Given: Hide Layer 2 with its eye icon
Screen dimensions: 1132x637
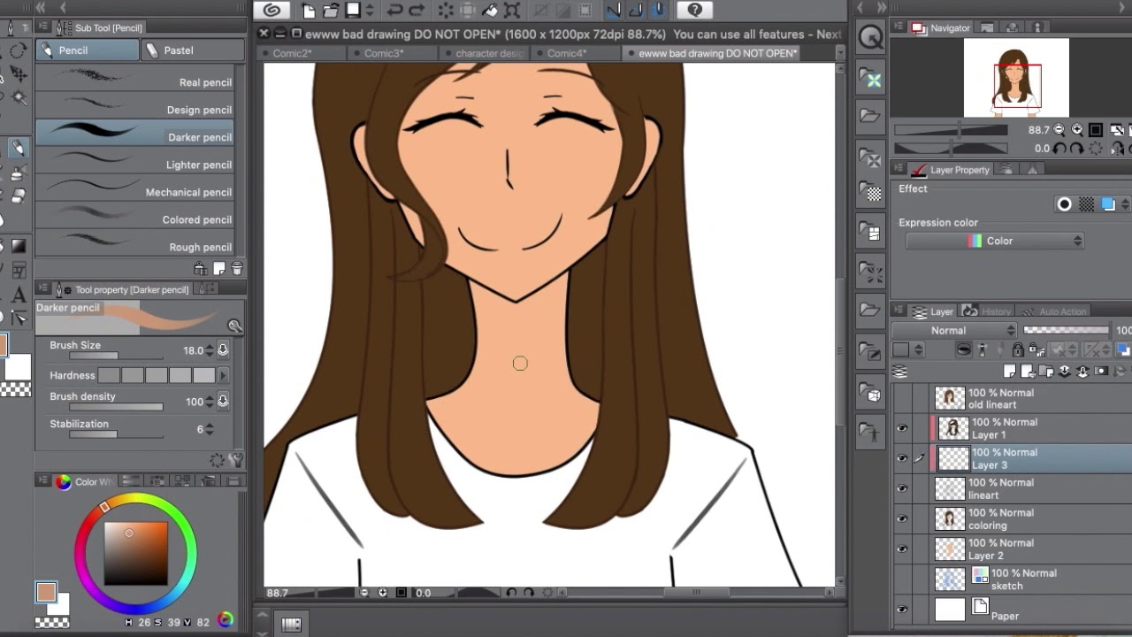Looking at the screenshot, I should [x=902, y=549].
